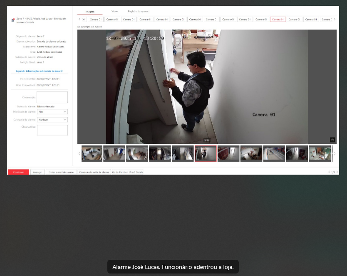Go to next page in bottom pager
Screen dimensions: 347x276
tap(337, 172)
